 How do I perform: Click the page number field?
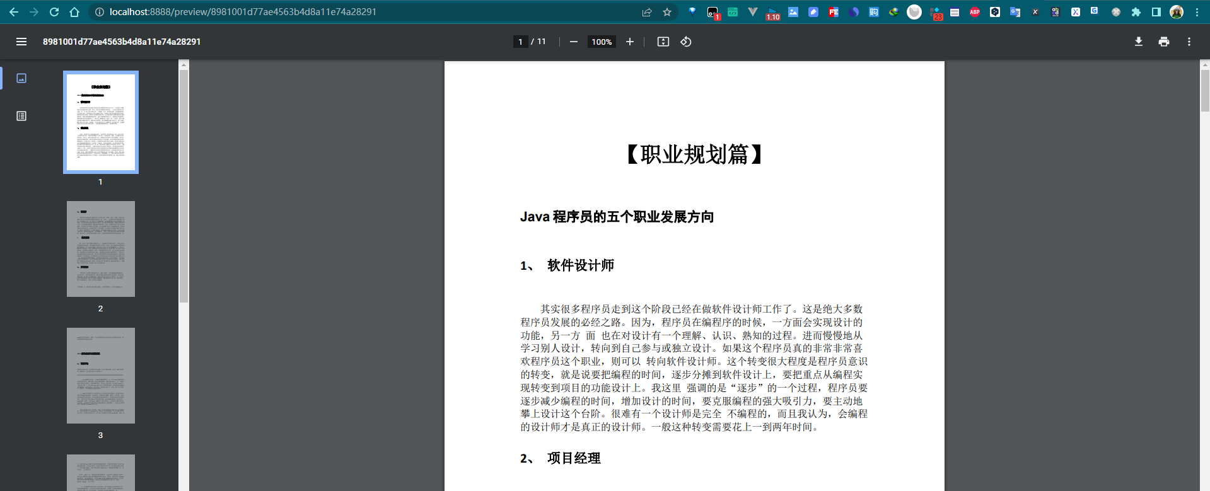tap(520, 42)
